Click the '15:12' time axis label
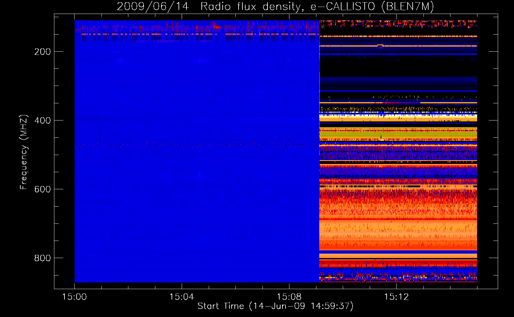Viewport: 514px width, 317px height. (396, 297)
